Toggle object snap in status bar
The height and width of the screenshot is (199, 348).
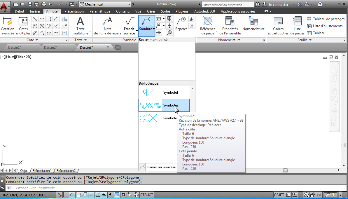click(78, 195)
